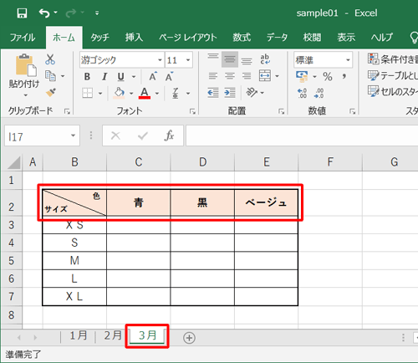The height and width of the screenshot is (363, 418).
Task: Click the text orientation icon
Action: [x=252, y=92]
